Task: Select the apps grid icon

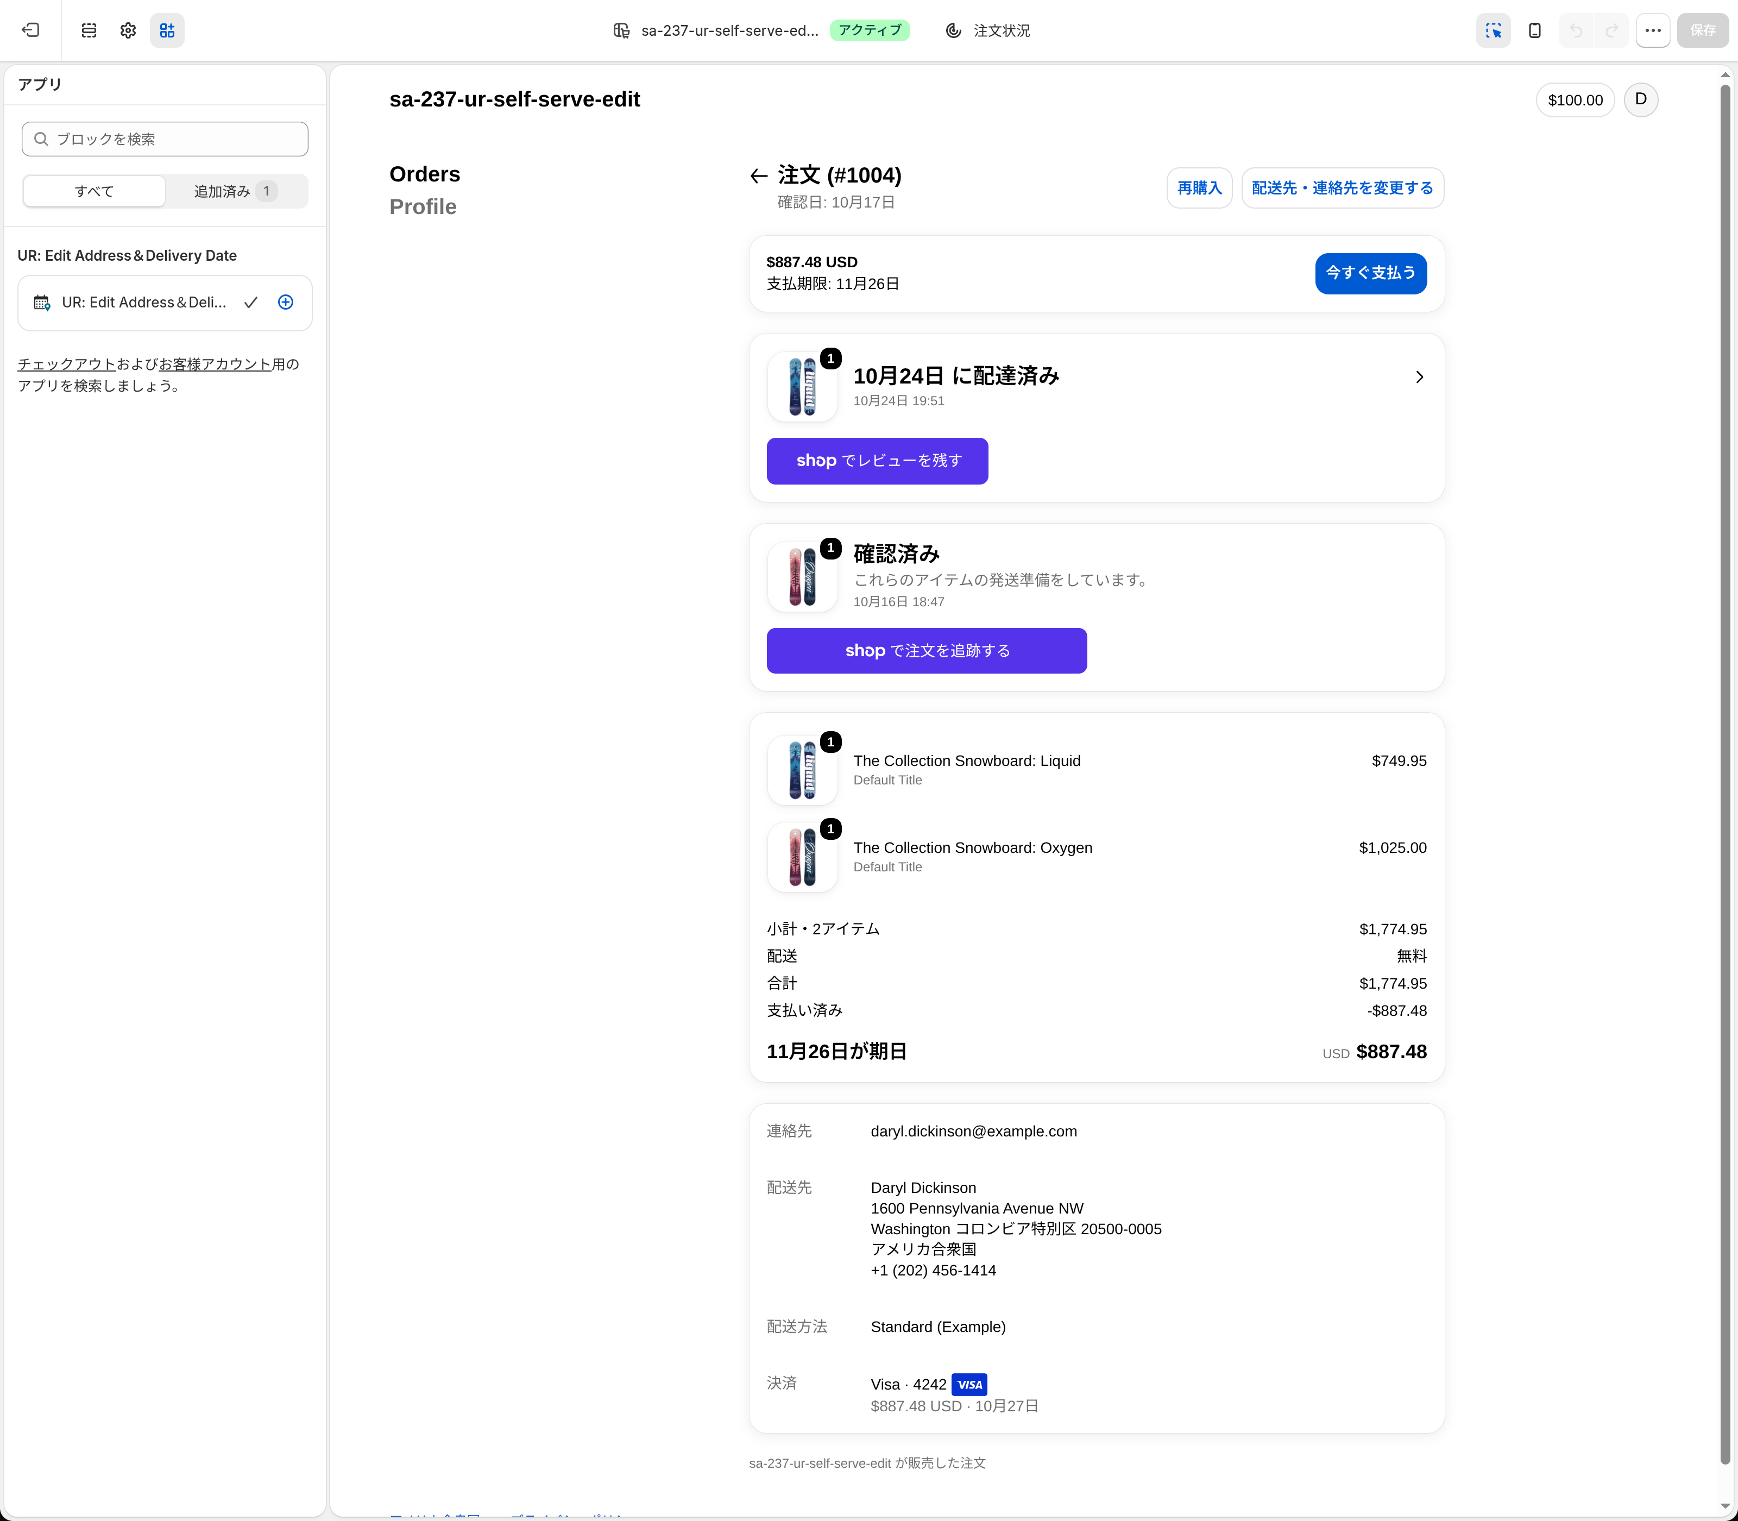Action: tap(167, 30)
